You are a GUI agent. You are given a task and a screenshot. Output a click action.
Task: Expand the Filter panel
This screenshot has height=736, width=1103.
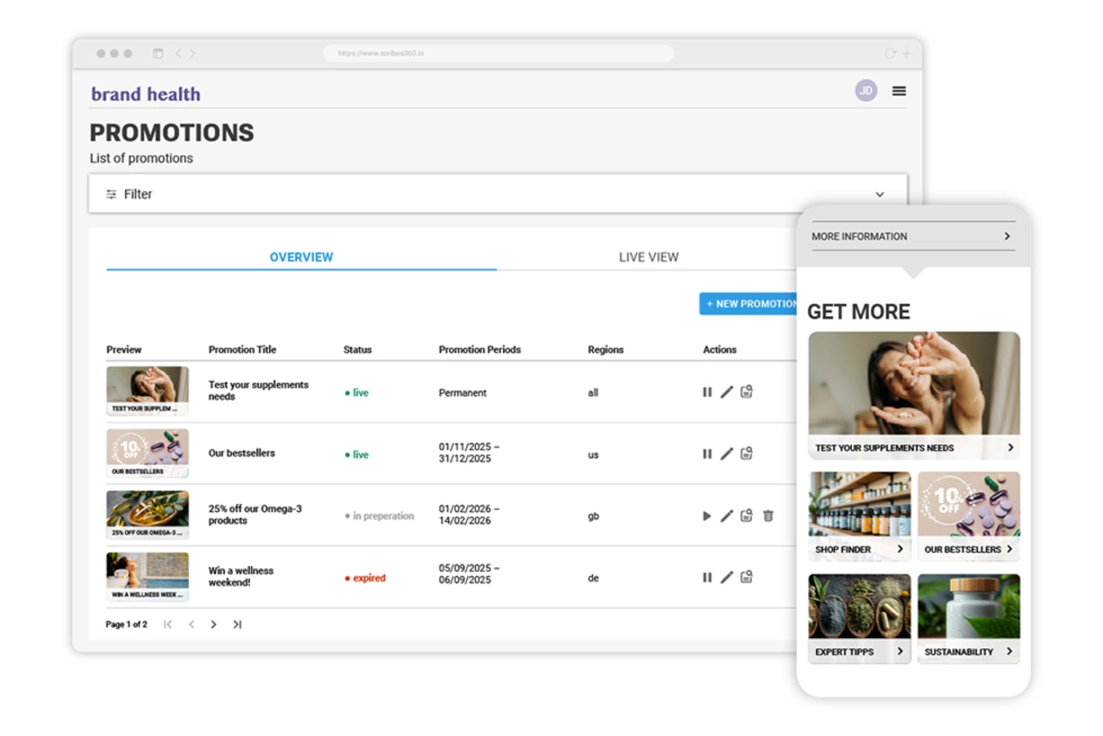pyautogui.click(x=879, y=194)
